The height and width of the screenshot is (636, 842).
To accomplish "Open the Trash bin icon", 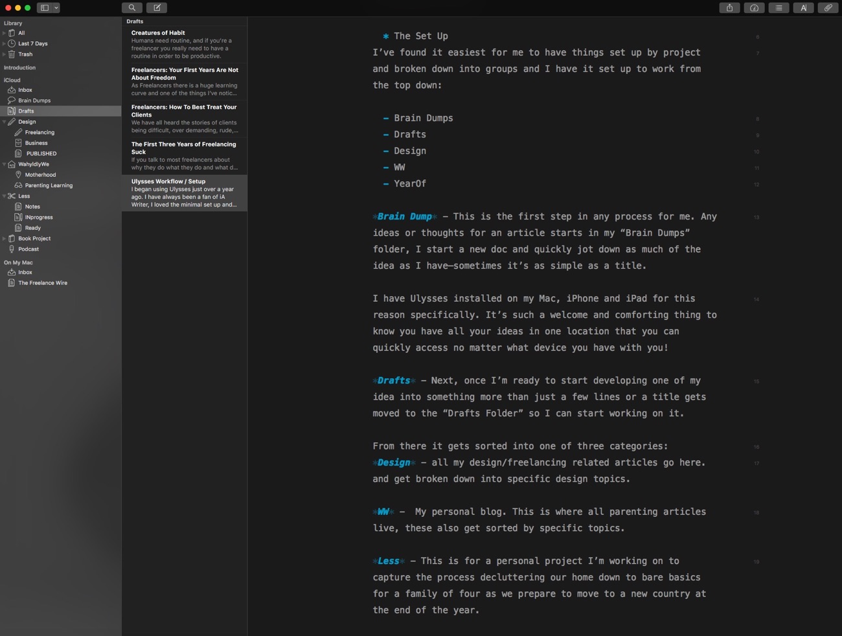I will pyautogui.click(x=12, y=54).
